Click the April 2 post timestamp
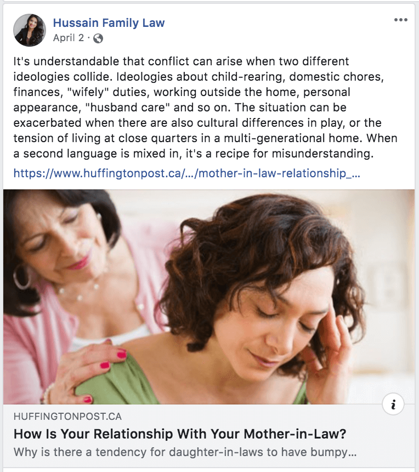The width and height of the screenshot is (419, 472). click(x=69, y=38)
